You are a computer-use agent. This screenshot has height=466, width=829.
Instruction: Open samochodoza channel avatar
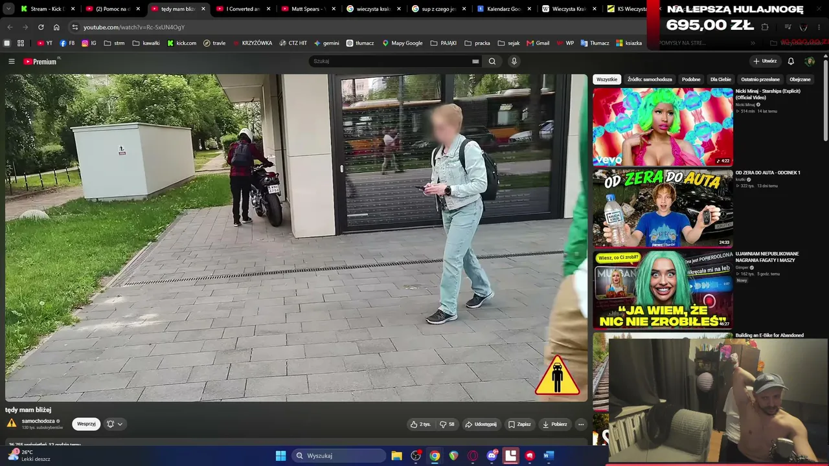click(x=12, y=423)
